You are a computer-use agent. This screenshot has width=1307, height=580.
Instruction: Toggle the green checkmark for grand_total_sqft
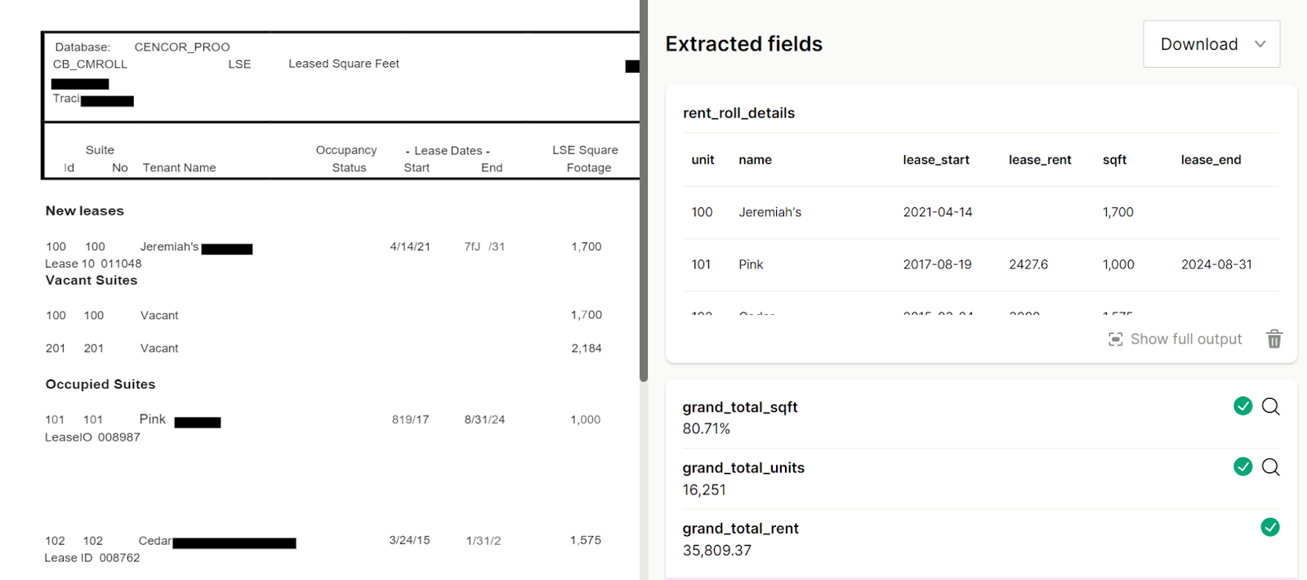1242,406
